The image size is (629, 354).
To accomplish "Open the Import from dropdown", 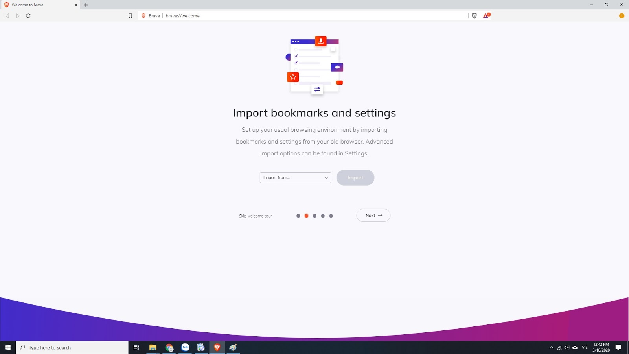I will [x=295, y=177].
